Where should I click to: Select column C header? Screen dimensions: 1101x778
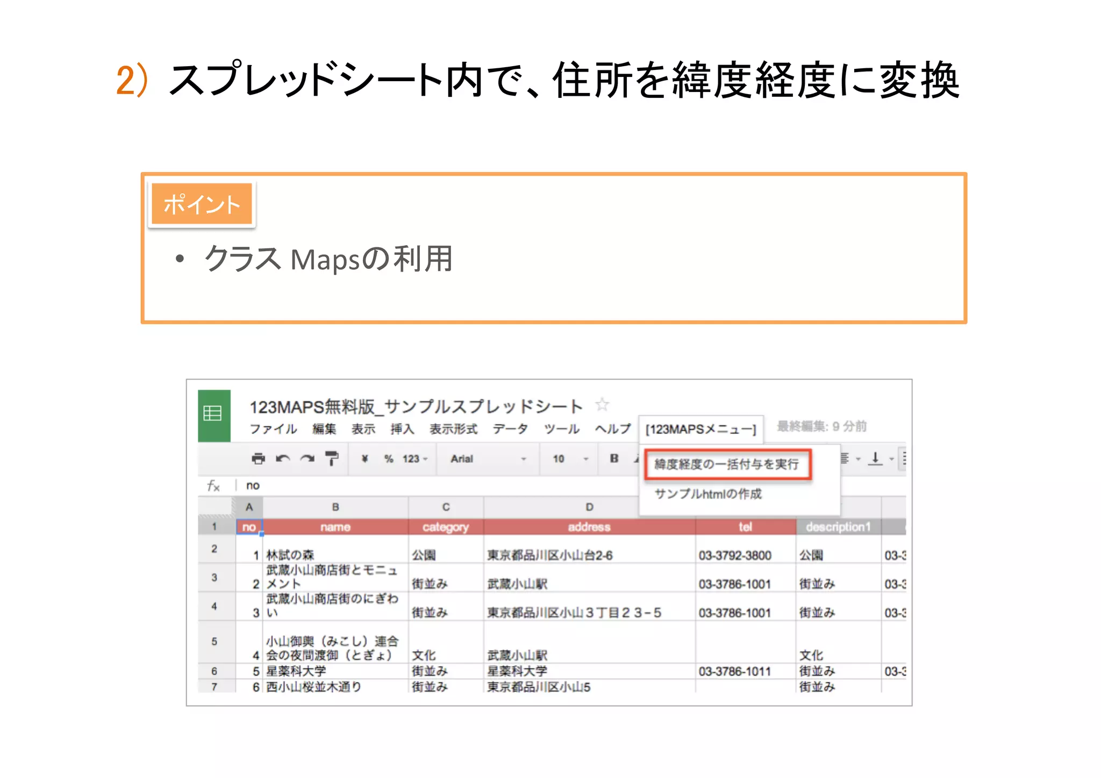pyautogui.click(x=446, y=507)
